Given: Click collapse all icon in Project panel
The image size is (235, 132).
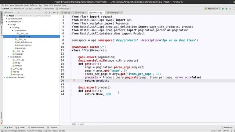Looking at the screenshot, I should pos(50,12).
